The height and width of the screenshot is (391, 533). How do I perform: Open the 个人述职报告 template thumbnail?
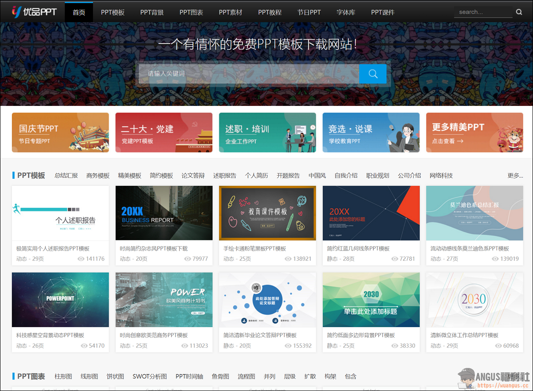pos(60,213)
